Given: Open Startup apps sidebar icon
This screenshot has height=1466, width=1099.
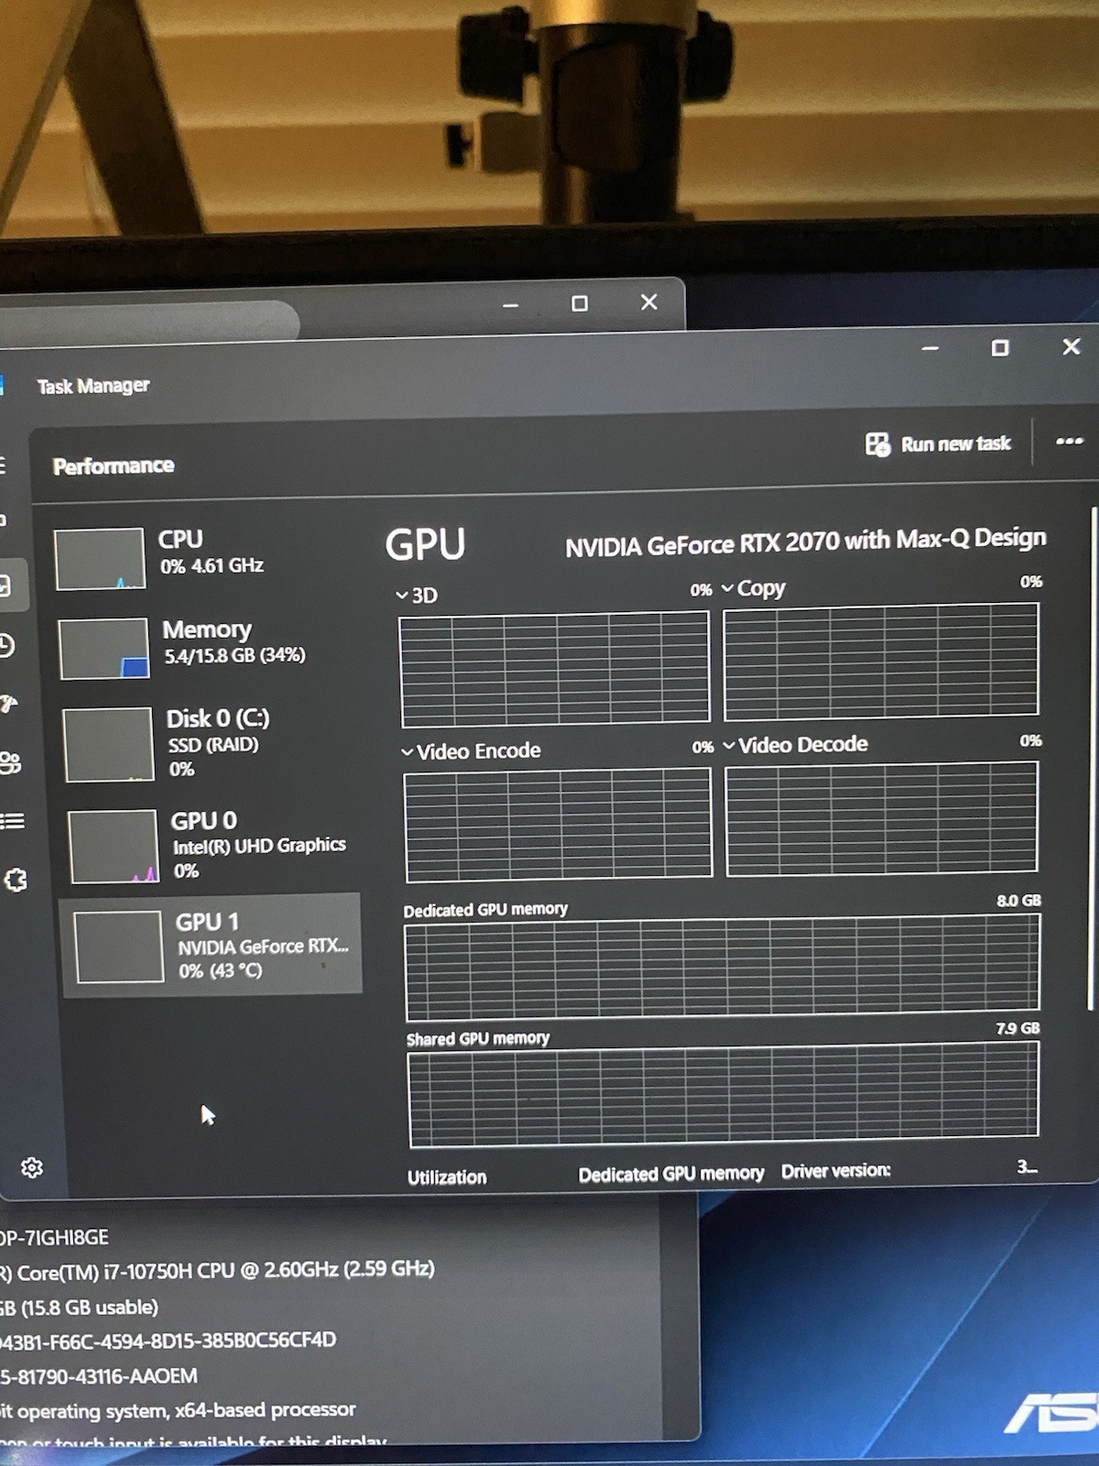Looking at the screenshot, I should coord(8,704).
